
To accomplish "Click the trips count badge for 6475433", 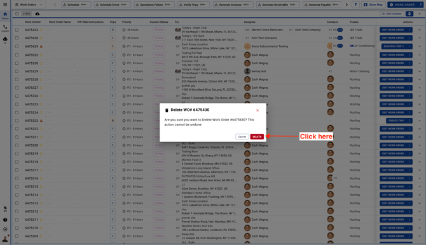I will click(113, 30).
